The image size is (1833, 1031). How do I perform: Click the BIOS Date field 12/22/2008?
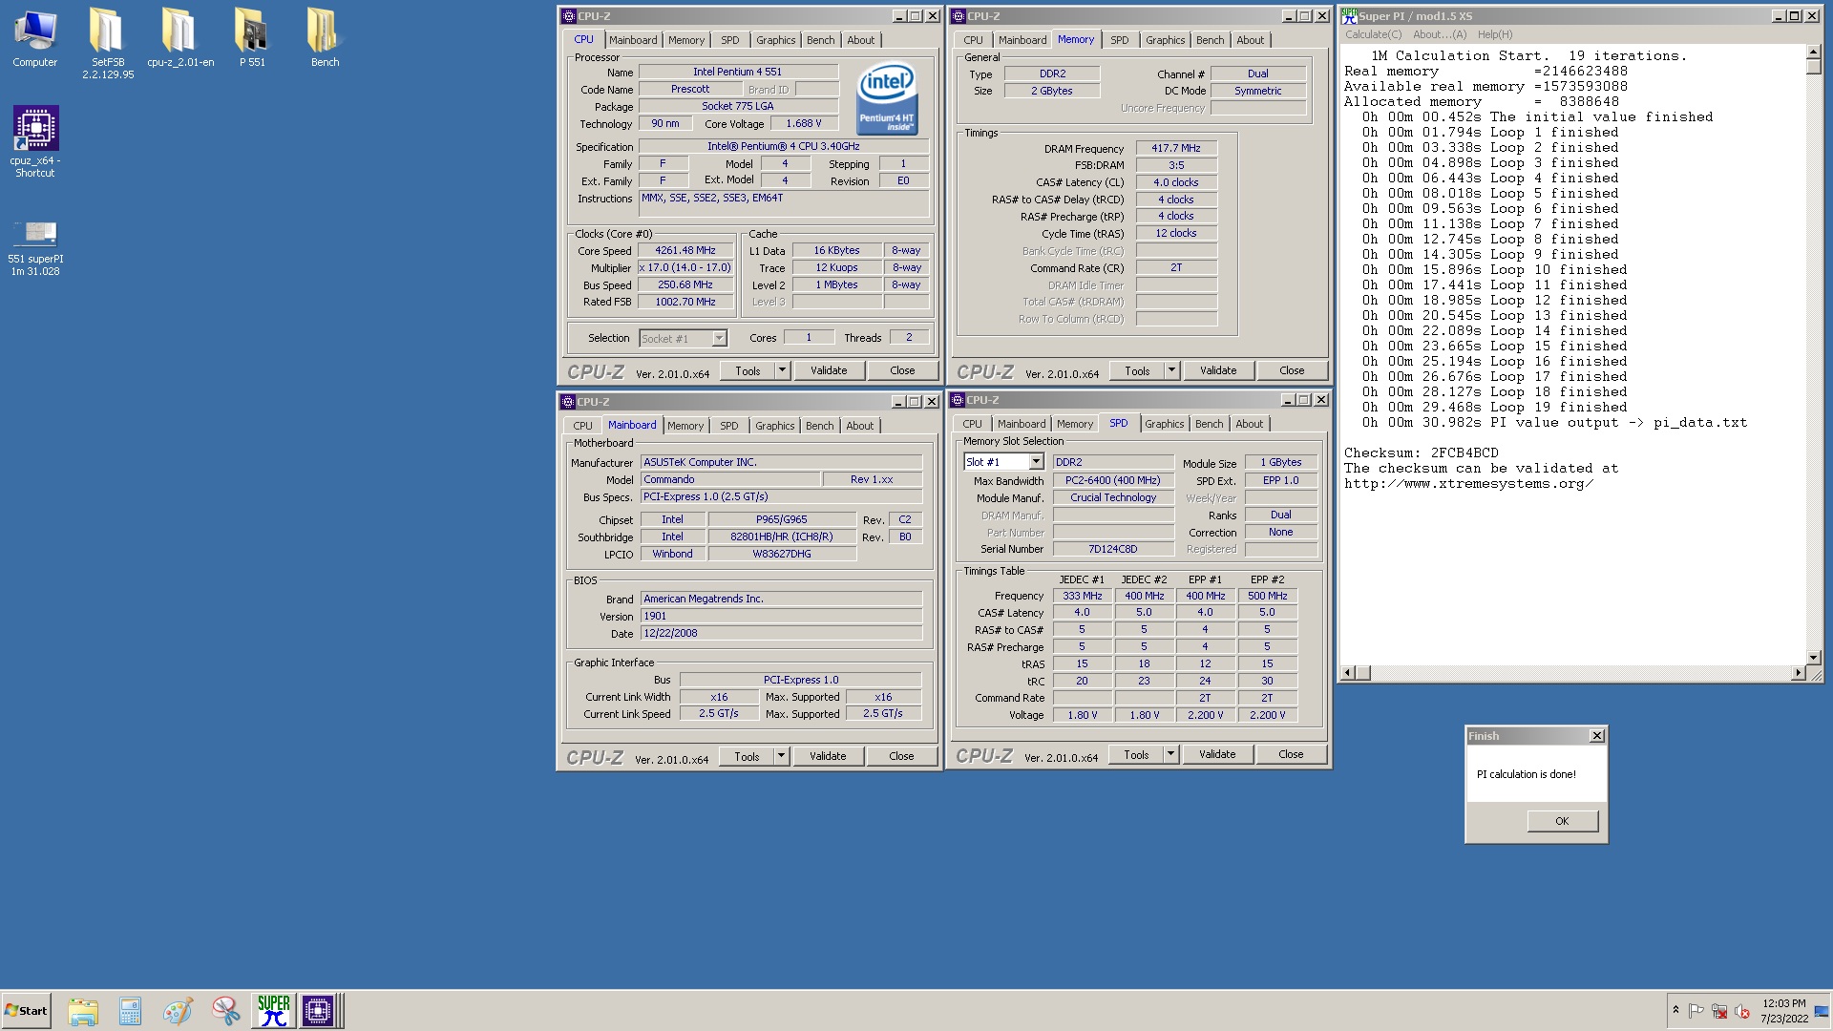pos(781,633)
